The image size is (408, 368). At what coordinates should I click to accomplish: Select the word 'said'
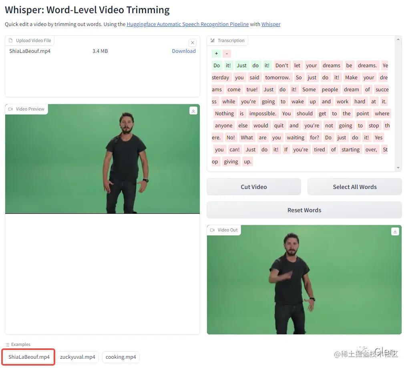pyautogui.click(x=254, y=78)
